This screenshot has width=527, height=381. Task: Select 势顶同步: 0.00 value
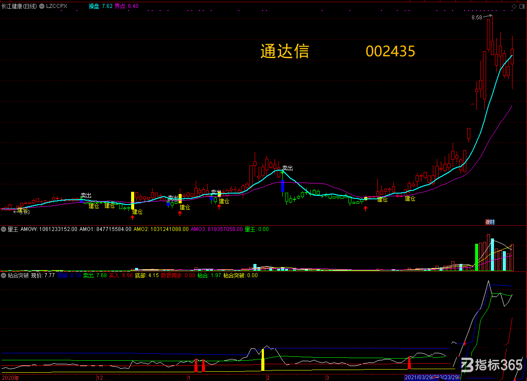pos(178,275)
